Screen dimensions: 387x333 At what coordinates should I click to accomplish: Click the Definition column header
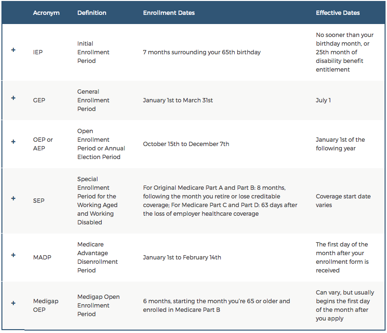click(x=92, y=13)
